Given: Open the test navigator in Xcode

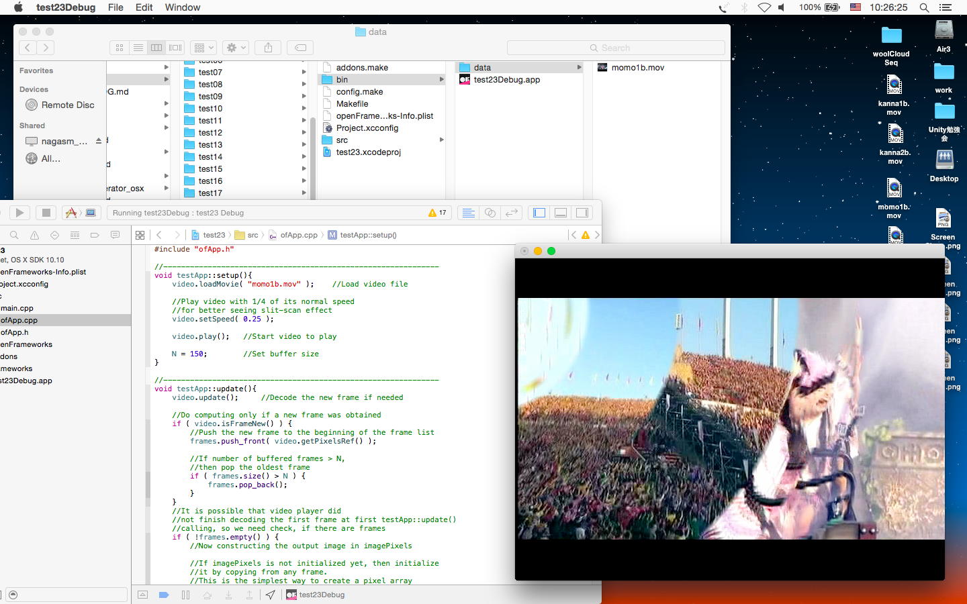Looking at the screenshot, I should point(54,235).
